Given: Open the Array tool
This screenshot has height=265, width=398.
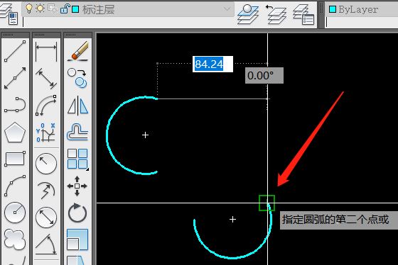Looking at the screenshot, I should [77, 159].
